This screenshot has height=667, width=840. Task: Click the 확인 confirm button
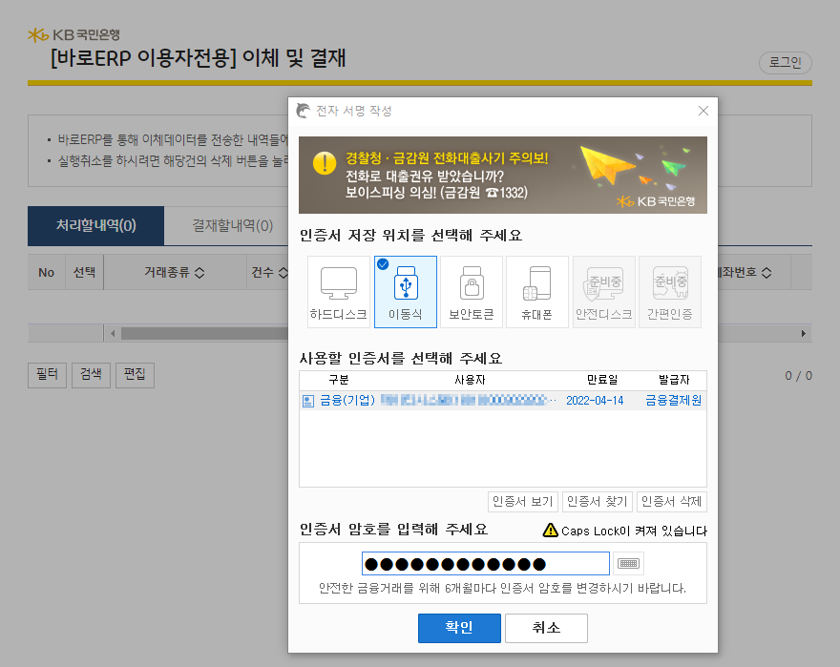pyautogui.click(x=459, y=628)
